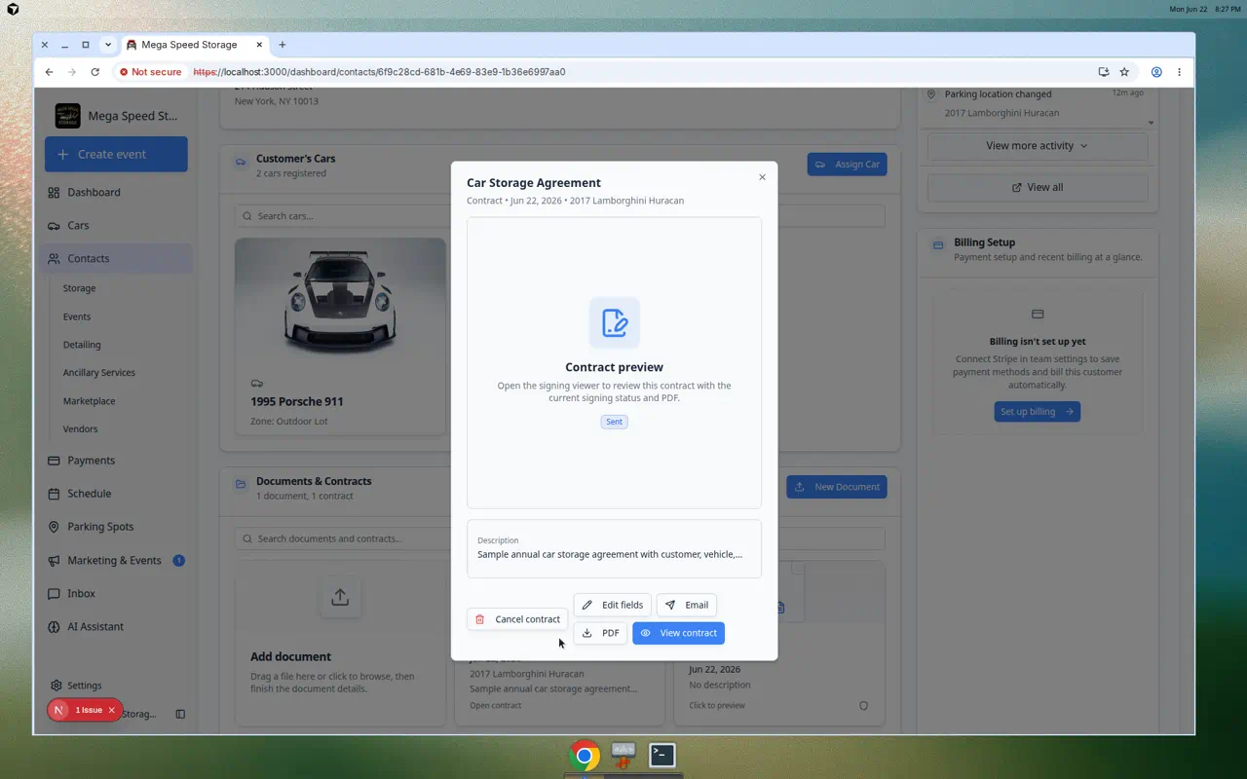Click the Dashboard grid icon

54,193
